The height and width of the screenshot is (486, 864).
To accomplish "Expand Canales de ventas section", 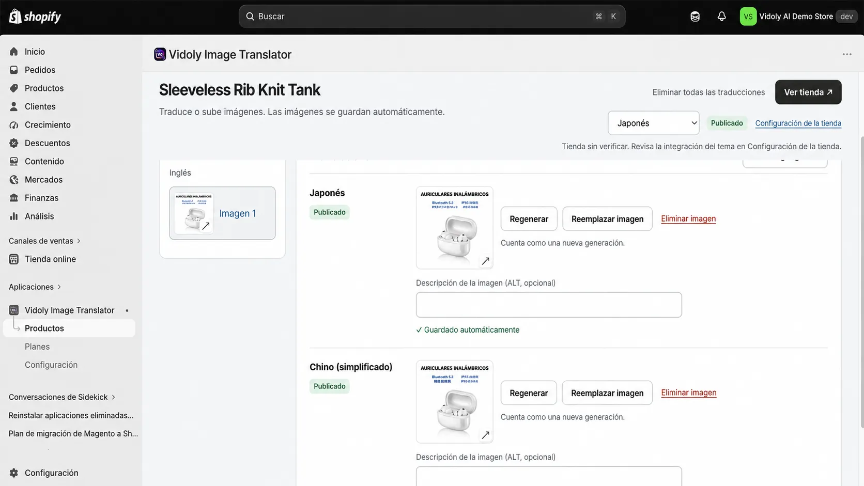I will pyautogui.click(x=44, y=241).
